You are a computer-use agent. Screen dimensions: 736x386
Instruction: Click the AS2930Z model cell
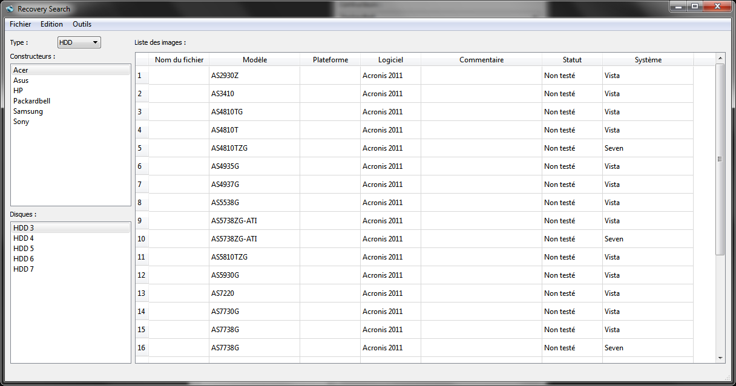pos(254,76)
